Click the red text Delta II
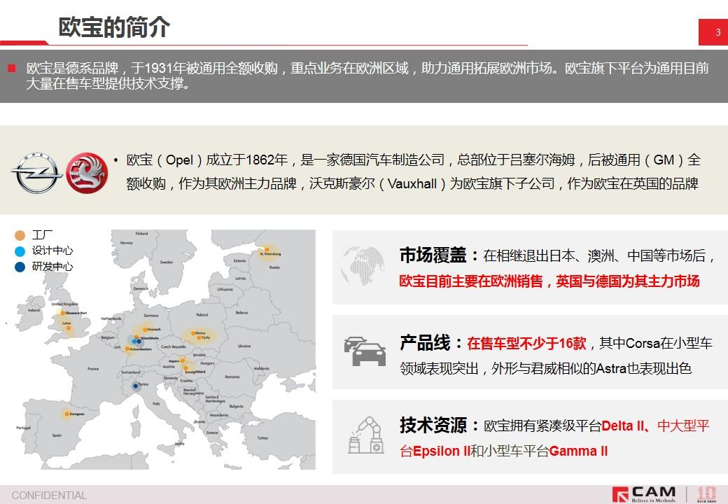728x504 pixels. tap(623, 426)
